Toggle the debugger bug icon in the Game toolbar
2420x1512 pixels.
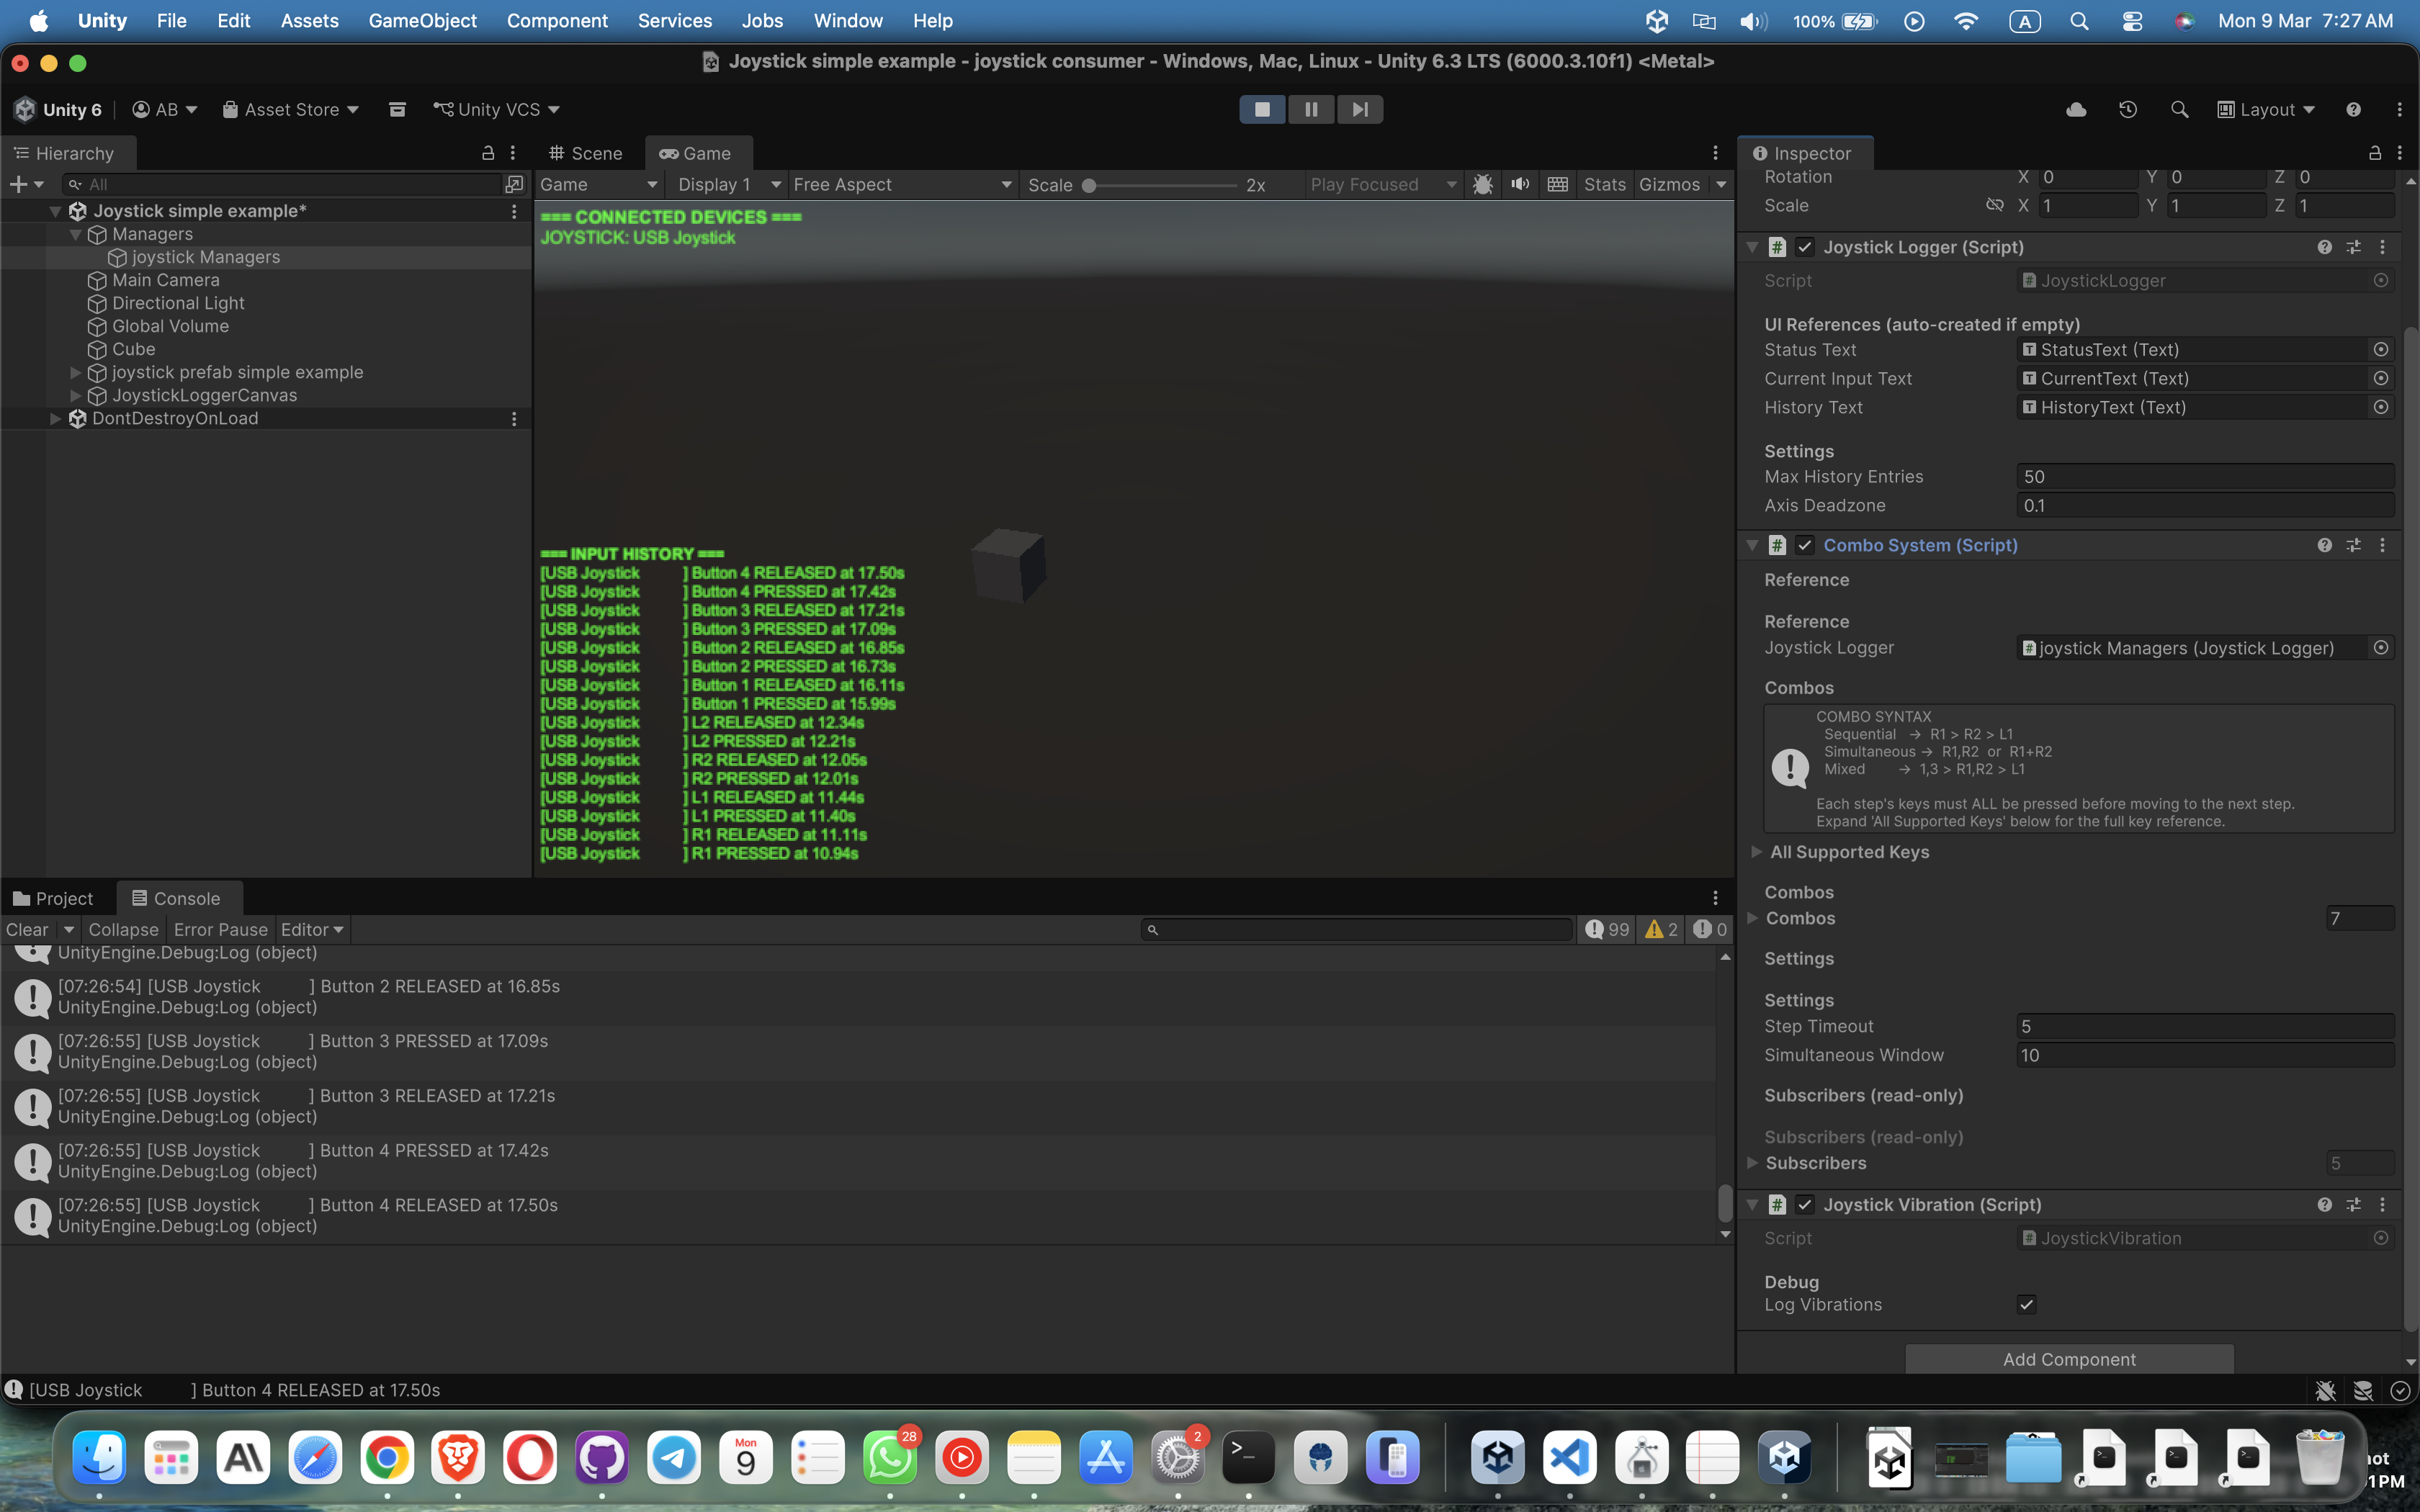pyautogui.click(x=1483, y=184)
